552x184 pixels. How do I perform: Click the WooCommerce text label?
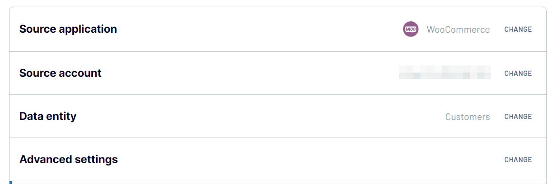458,29
